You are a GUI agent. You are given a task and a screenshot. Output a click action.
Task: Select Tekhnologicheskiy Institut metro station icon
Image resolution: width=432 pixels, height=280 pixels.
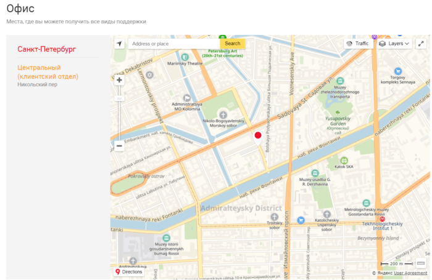point(383,218)
